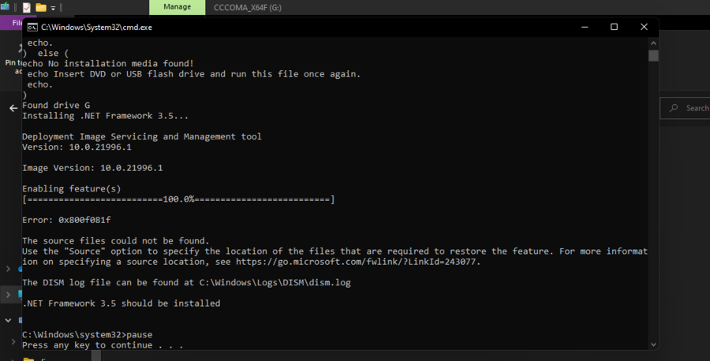This screenshot has width=710, height=361.
Task: Click the cmd.exe icon in title bar
Action: pyautogui.click(x=32, y=27)
